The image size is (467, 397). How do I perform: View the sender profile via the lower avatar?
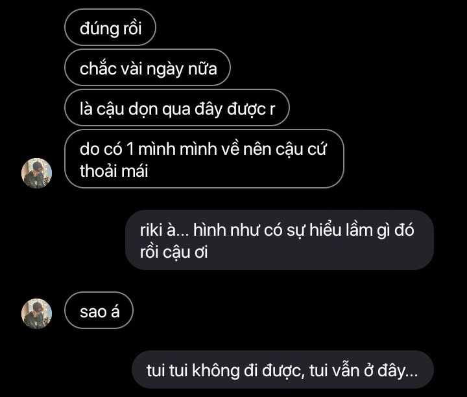(x=36, y=313)
